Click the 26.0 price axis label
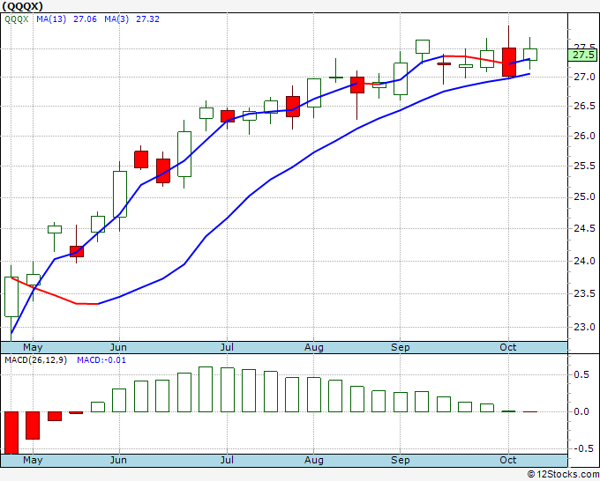Viewport: 600px width, 481px height. (584, 136)
